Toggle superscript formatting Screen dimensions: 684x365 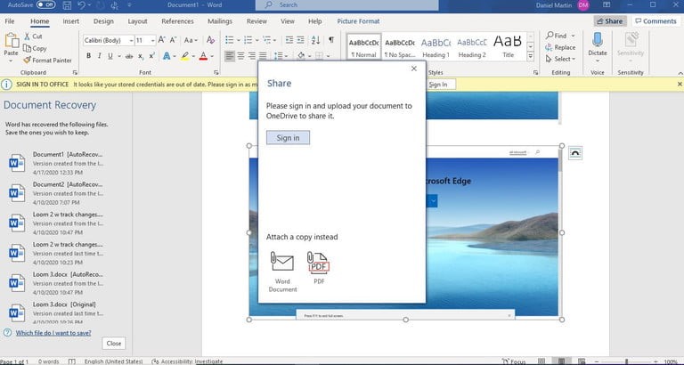[151, 56]
